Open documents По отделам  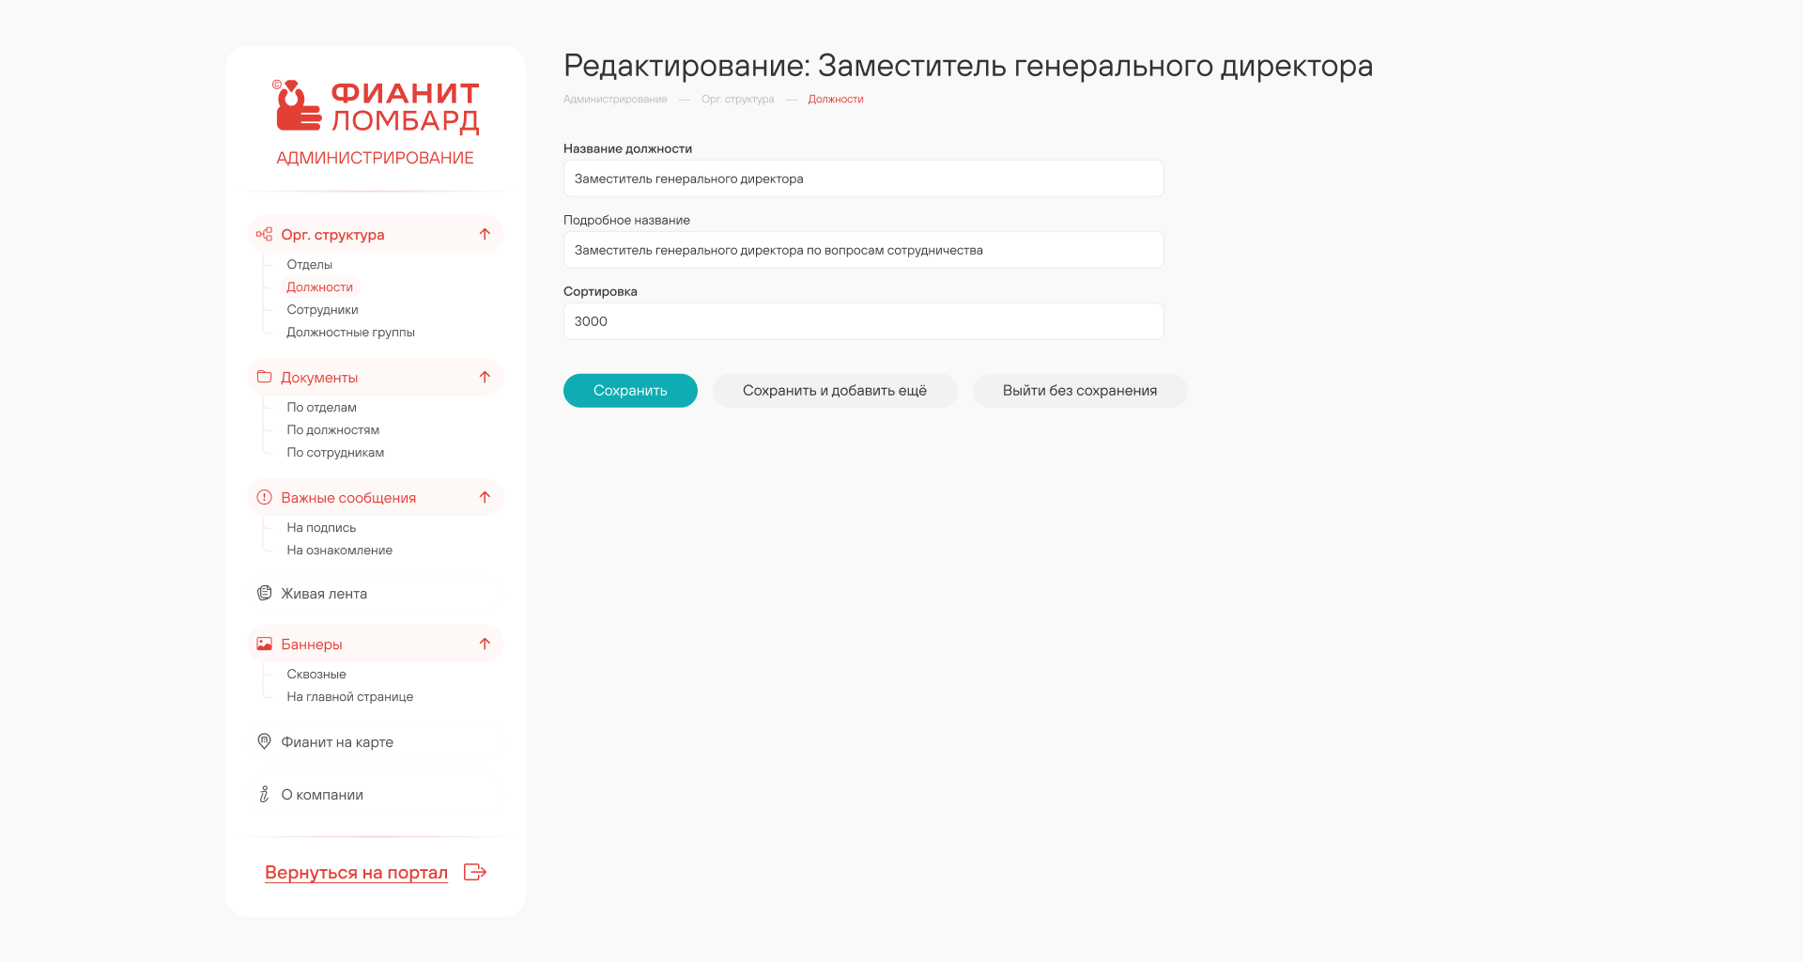pyautogui.click(x=321, y=407)
